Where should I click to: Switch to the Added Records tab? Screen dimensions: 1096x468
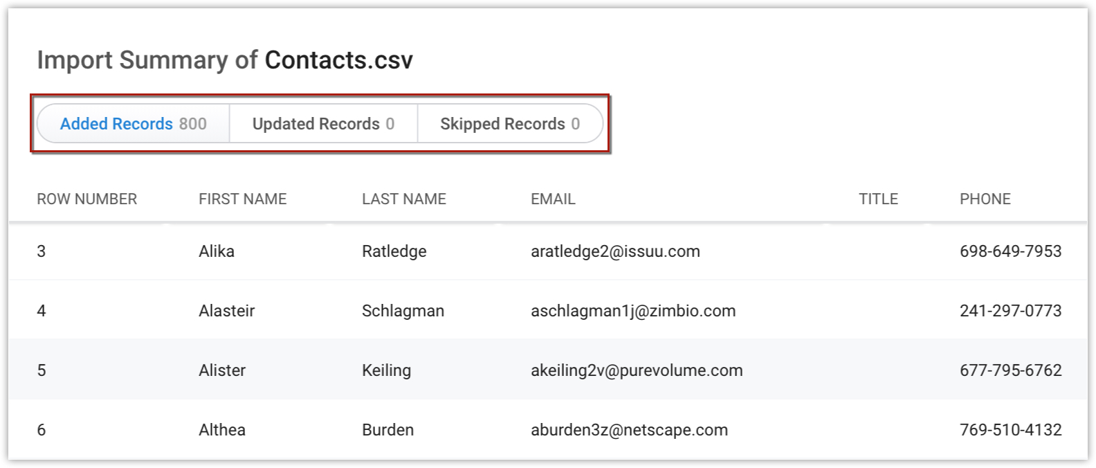pos(133,124)
